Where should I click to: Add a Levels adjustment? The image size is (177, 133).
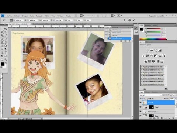[152, 50]
